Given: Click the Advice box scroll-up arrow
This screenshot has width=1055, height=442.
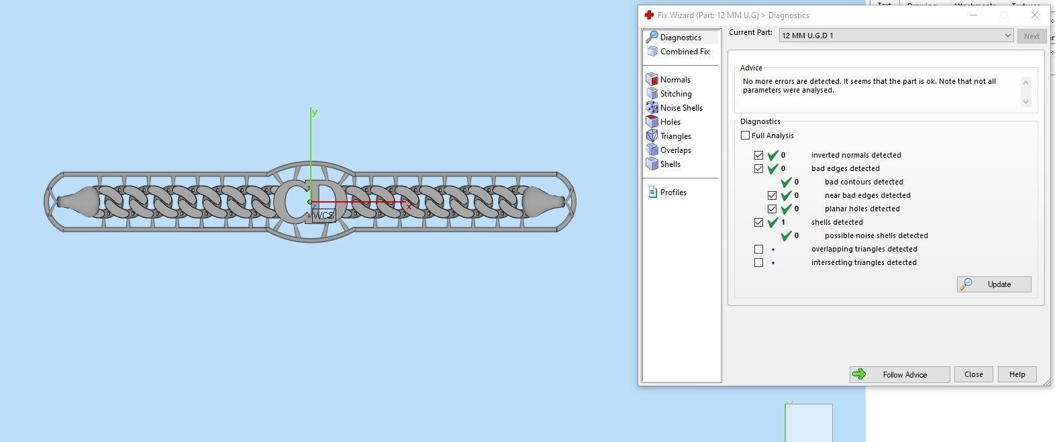Looking at the screenshot, I should pyautogui.click(x=1025, y=82).
